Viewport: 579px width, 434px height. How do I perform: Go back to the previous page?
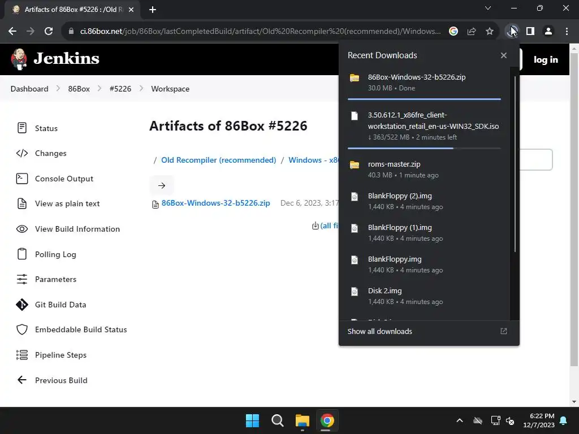tap(12, 32)
